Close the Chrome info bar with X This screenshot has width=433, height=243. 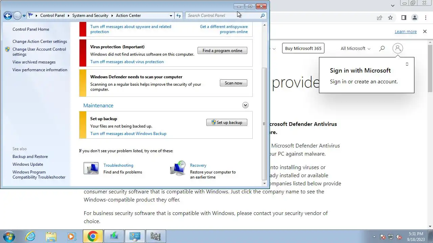425,31
